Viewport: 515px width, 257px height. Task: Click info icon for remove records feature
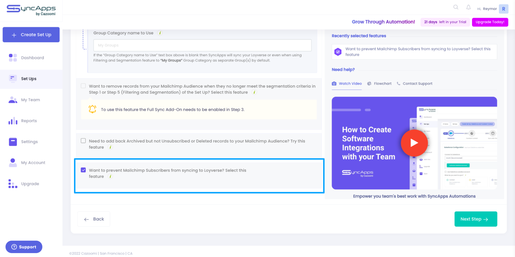254,92
